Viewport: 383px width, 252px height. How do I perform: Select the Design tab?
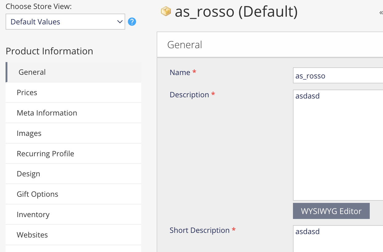click(x=28, y=174)
